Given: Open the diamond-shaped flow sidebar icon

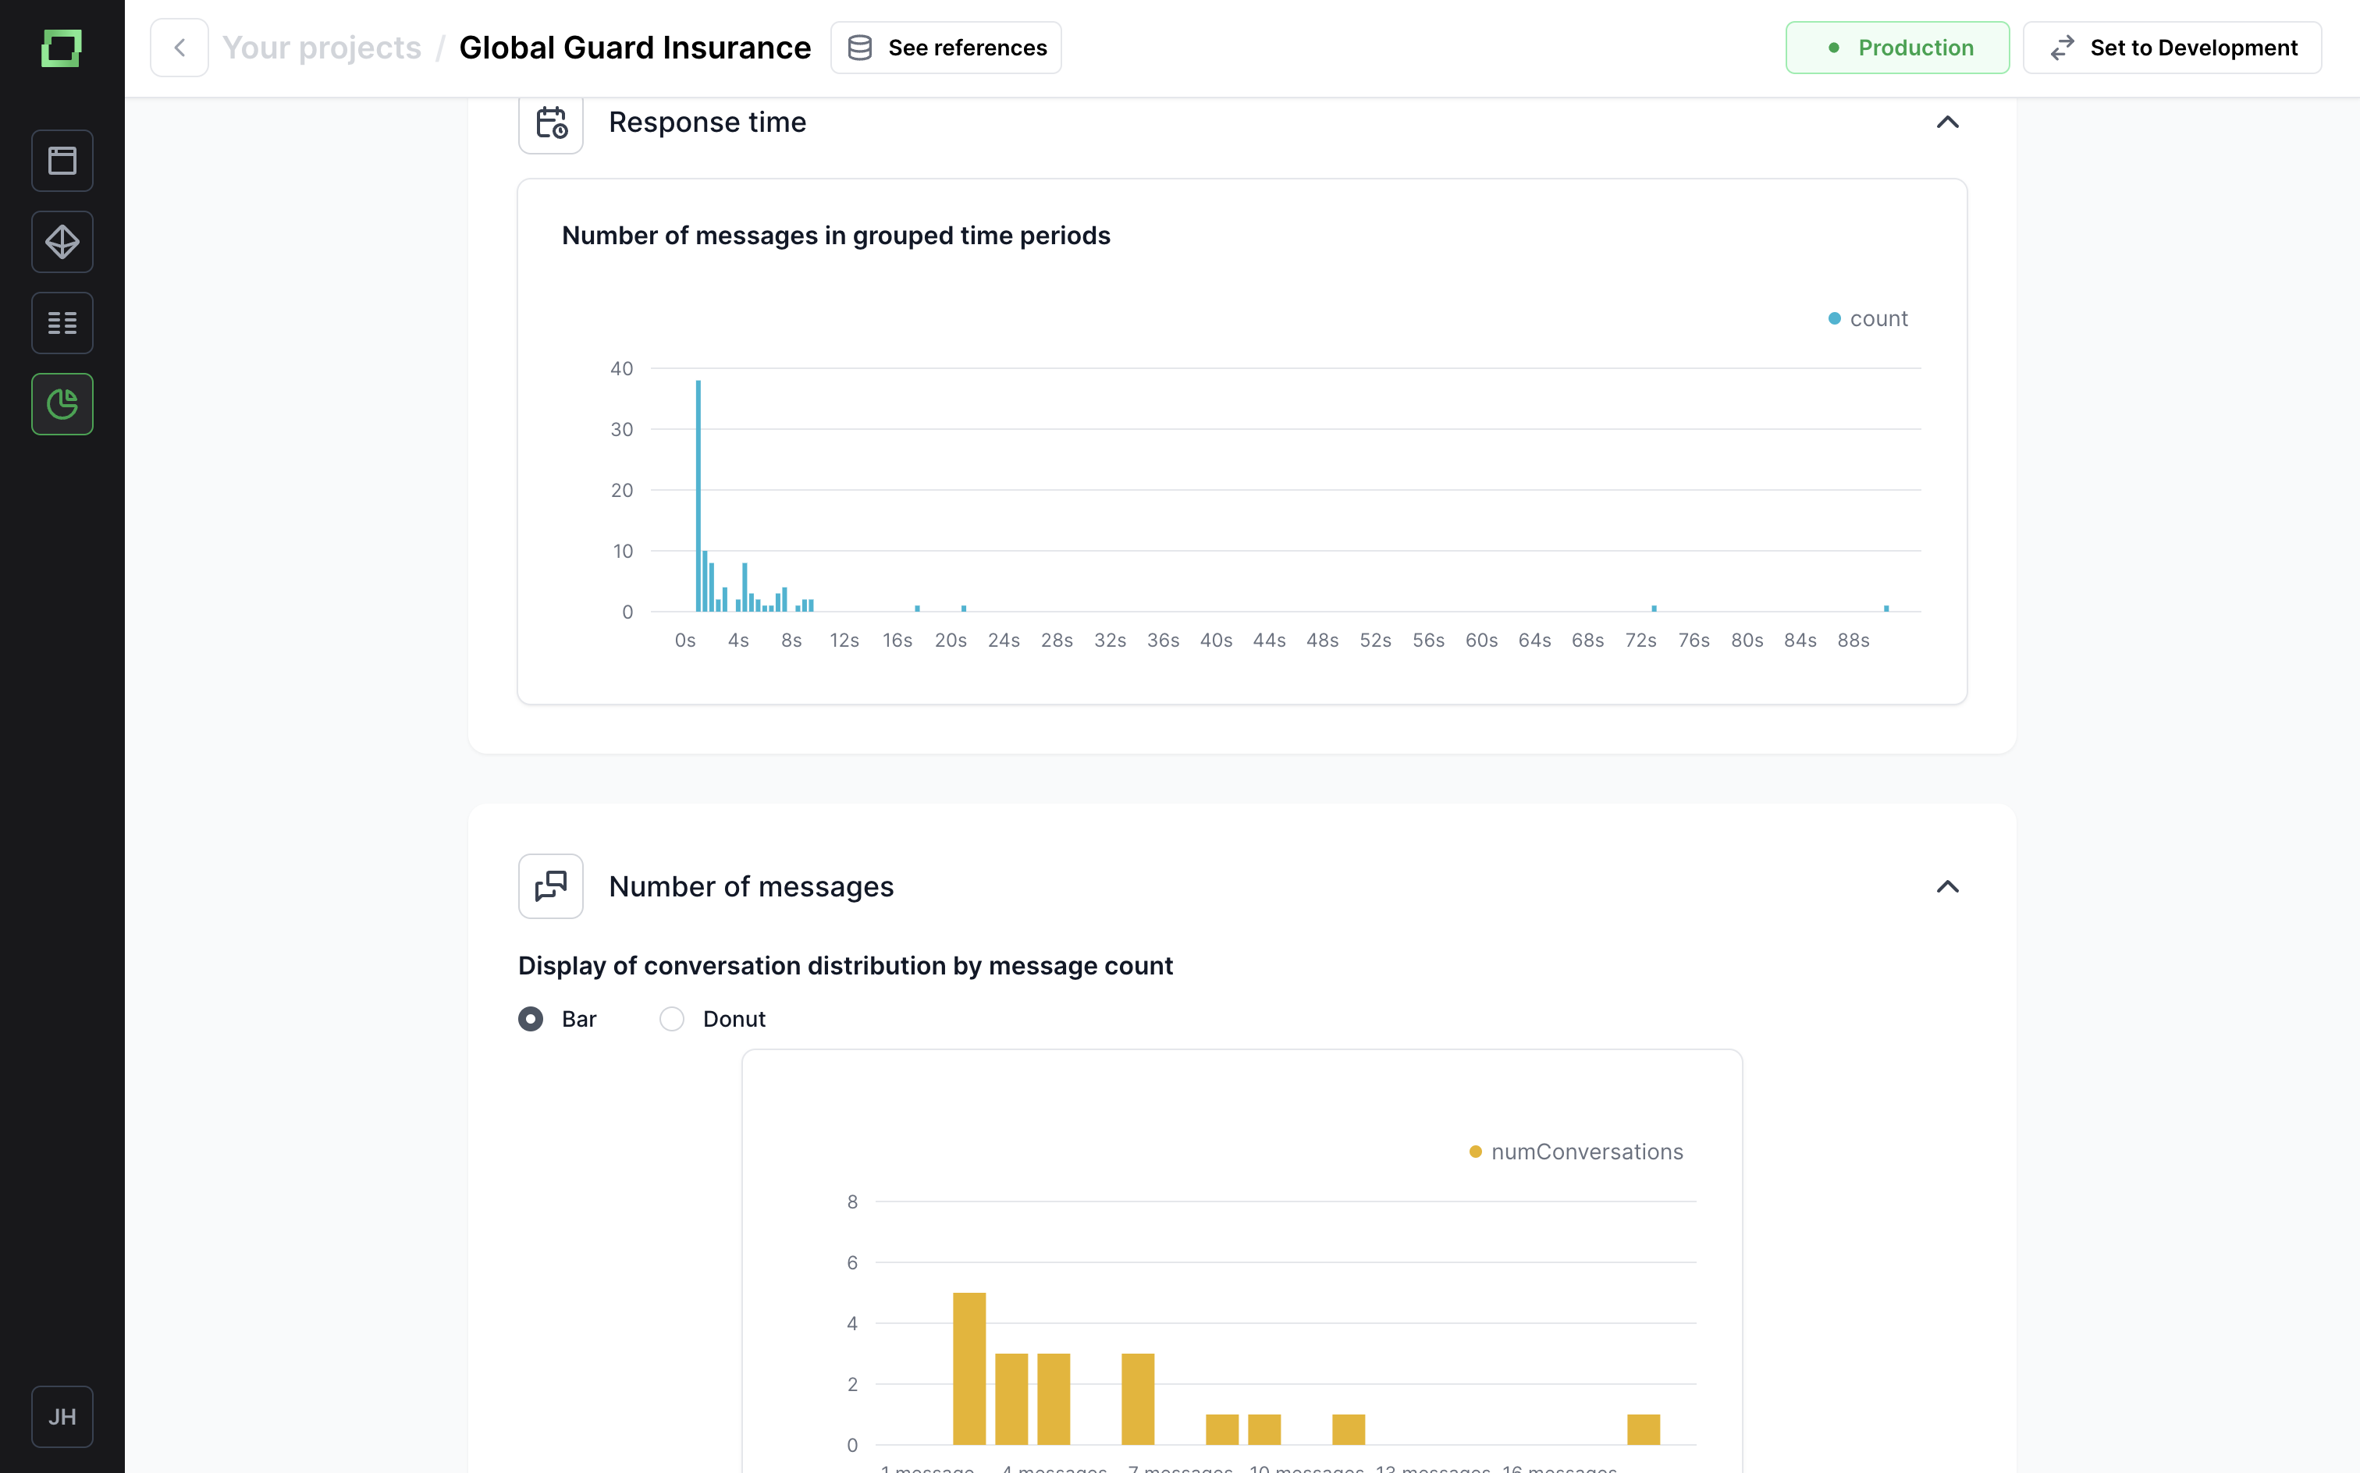Looking at the screenshot, I should [62, 242].
